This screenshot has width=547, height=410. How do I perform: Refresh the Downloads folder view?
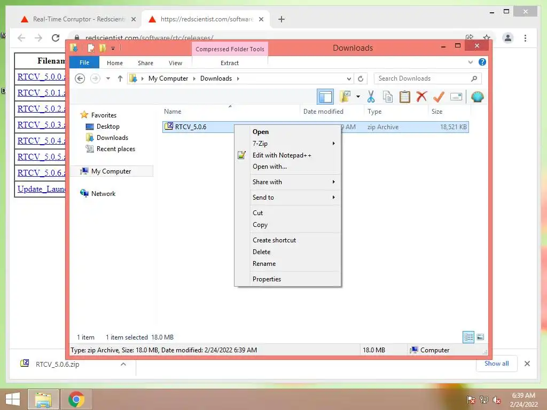pyautogui.click(x=361, y=78)
